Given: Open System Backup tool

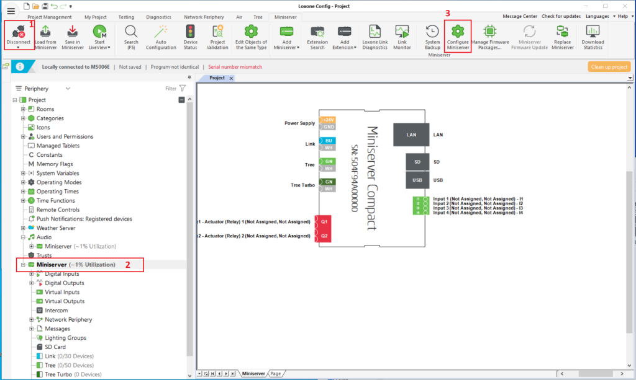Looking at the screenshot, I should (432, 32).
